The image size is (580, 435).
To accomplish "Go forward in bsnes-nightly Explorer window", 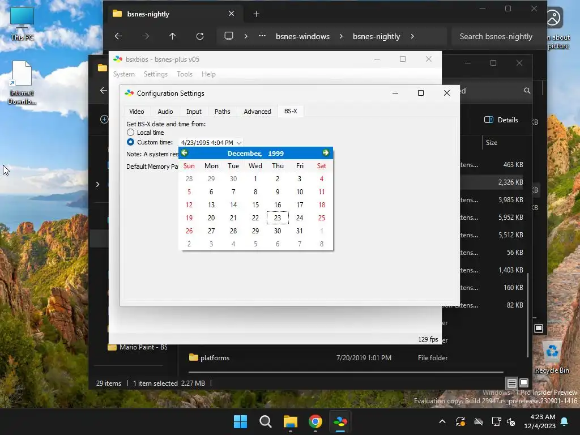I will pyautogui.click(x=146, y=36).
